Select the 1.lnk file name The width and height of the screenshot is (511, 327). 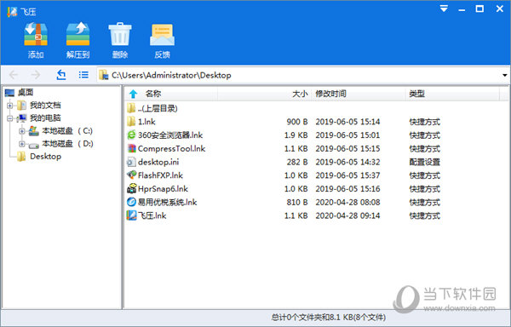point(146,122)
